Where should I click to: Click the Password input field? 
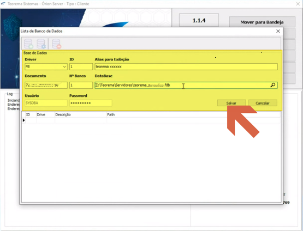(91, 103)
